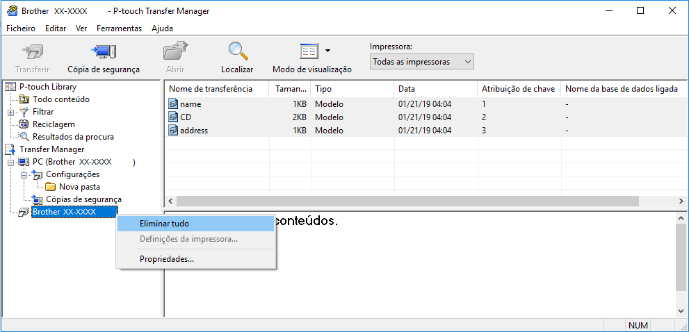
Task: Sort by Taman... size column
Action: (290, 89)
